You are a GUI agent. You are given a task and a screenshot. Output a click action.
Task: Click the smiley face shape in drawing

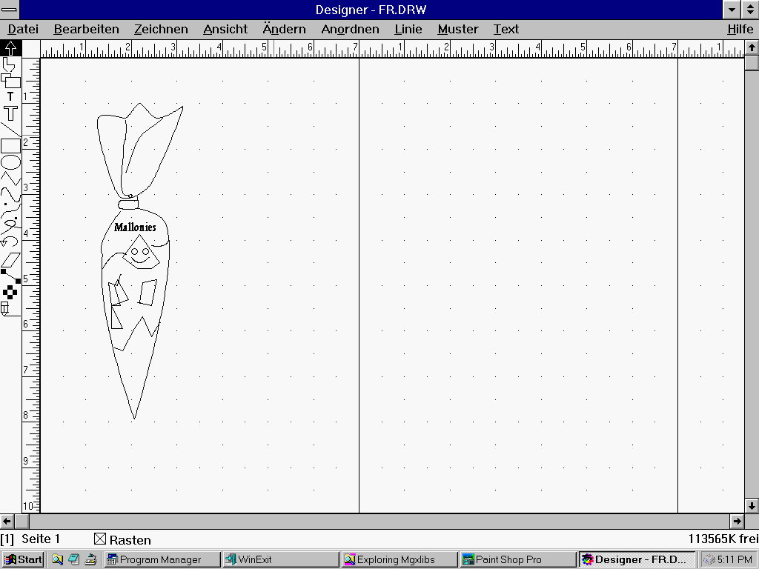point(140,253)
